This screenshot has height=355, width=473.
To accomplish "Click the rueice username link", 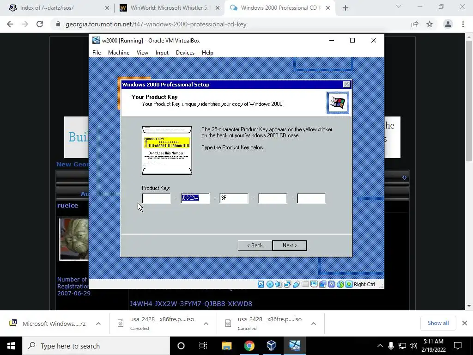I will pos(67,205).
